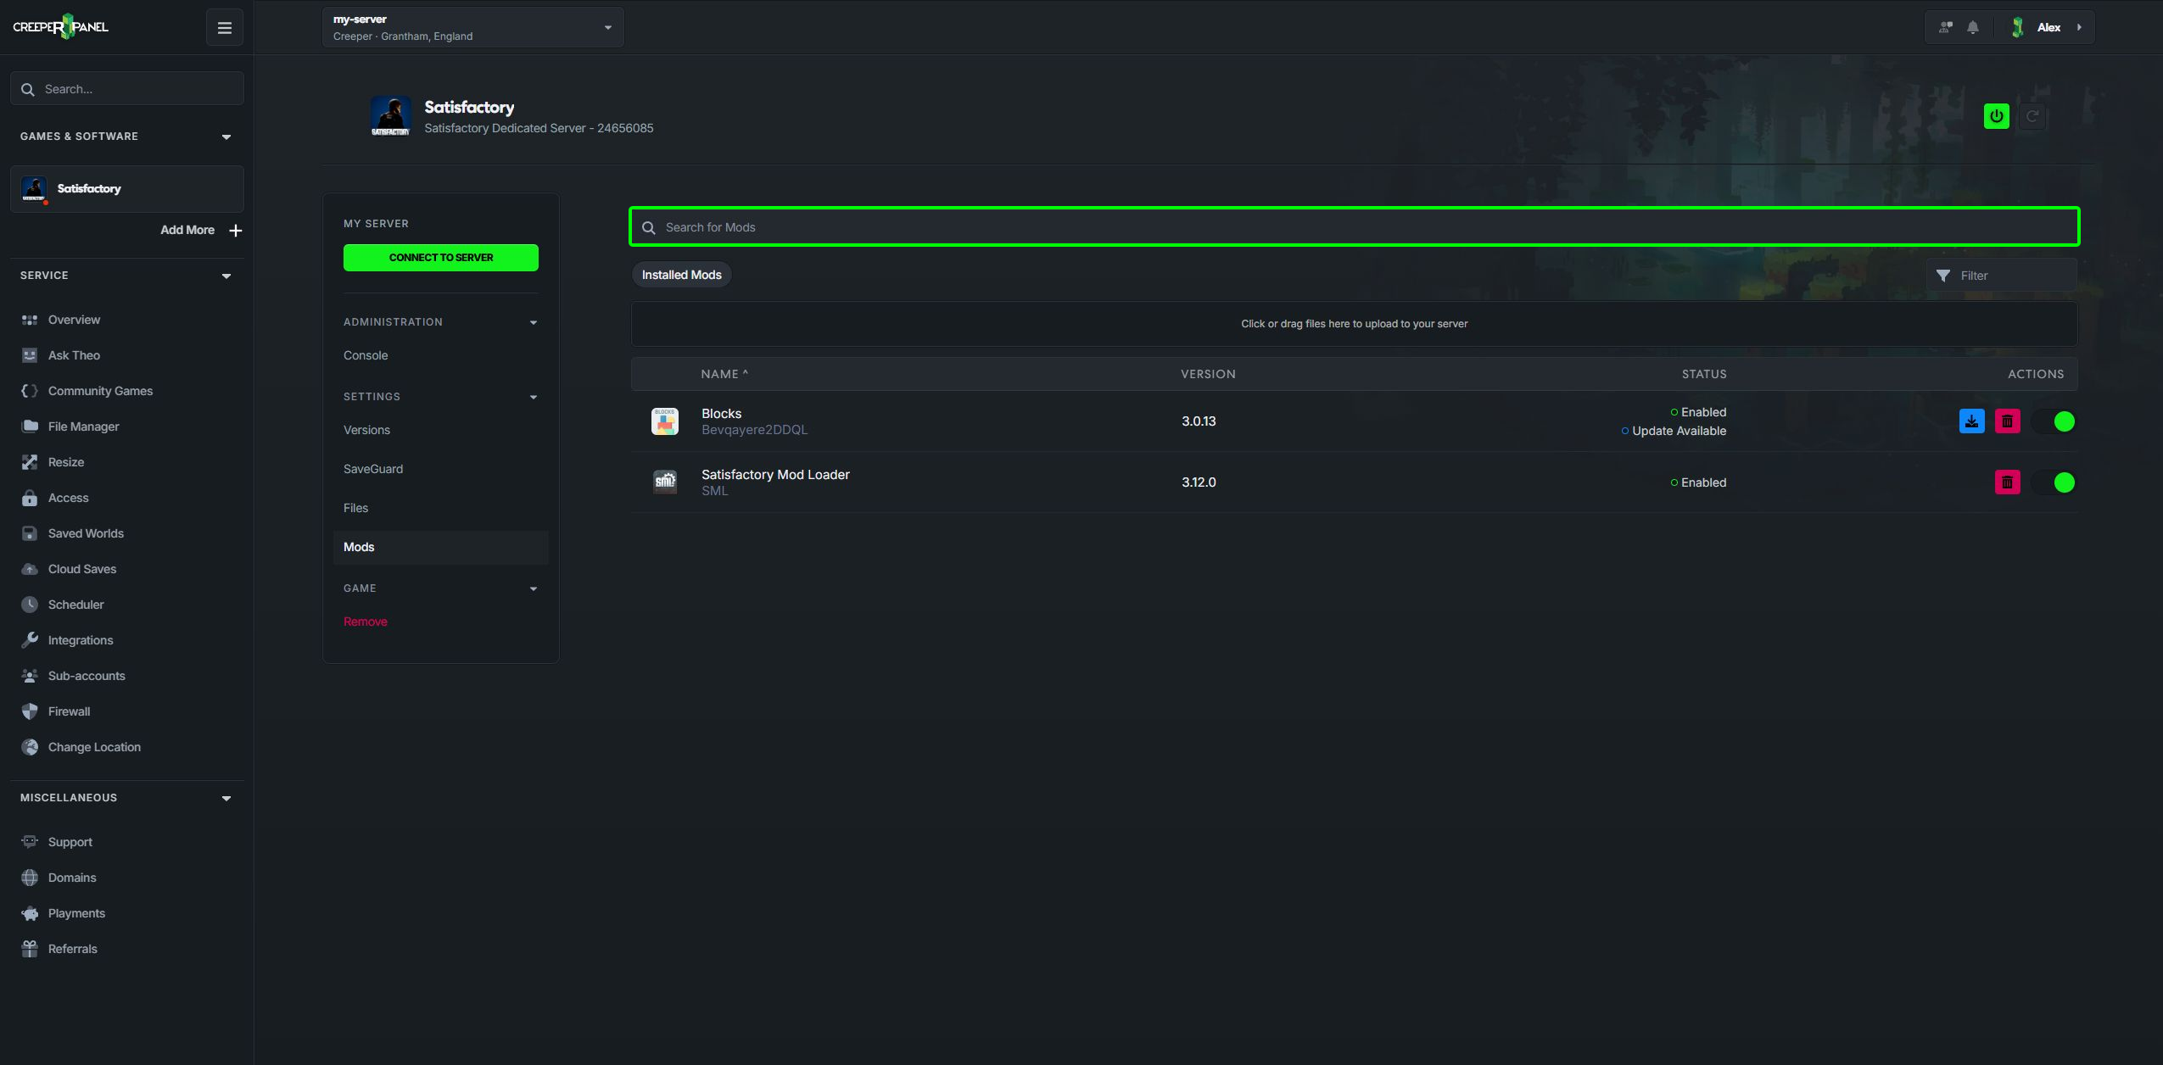This screenshot has width=2163, height=1065.
Task: Open the my-server selector dropdown
Action: tap(472, 27)
